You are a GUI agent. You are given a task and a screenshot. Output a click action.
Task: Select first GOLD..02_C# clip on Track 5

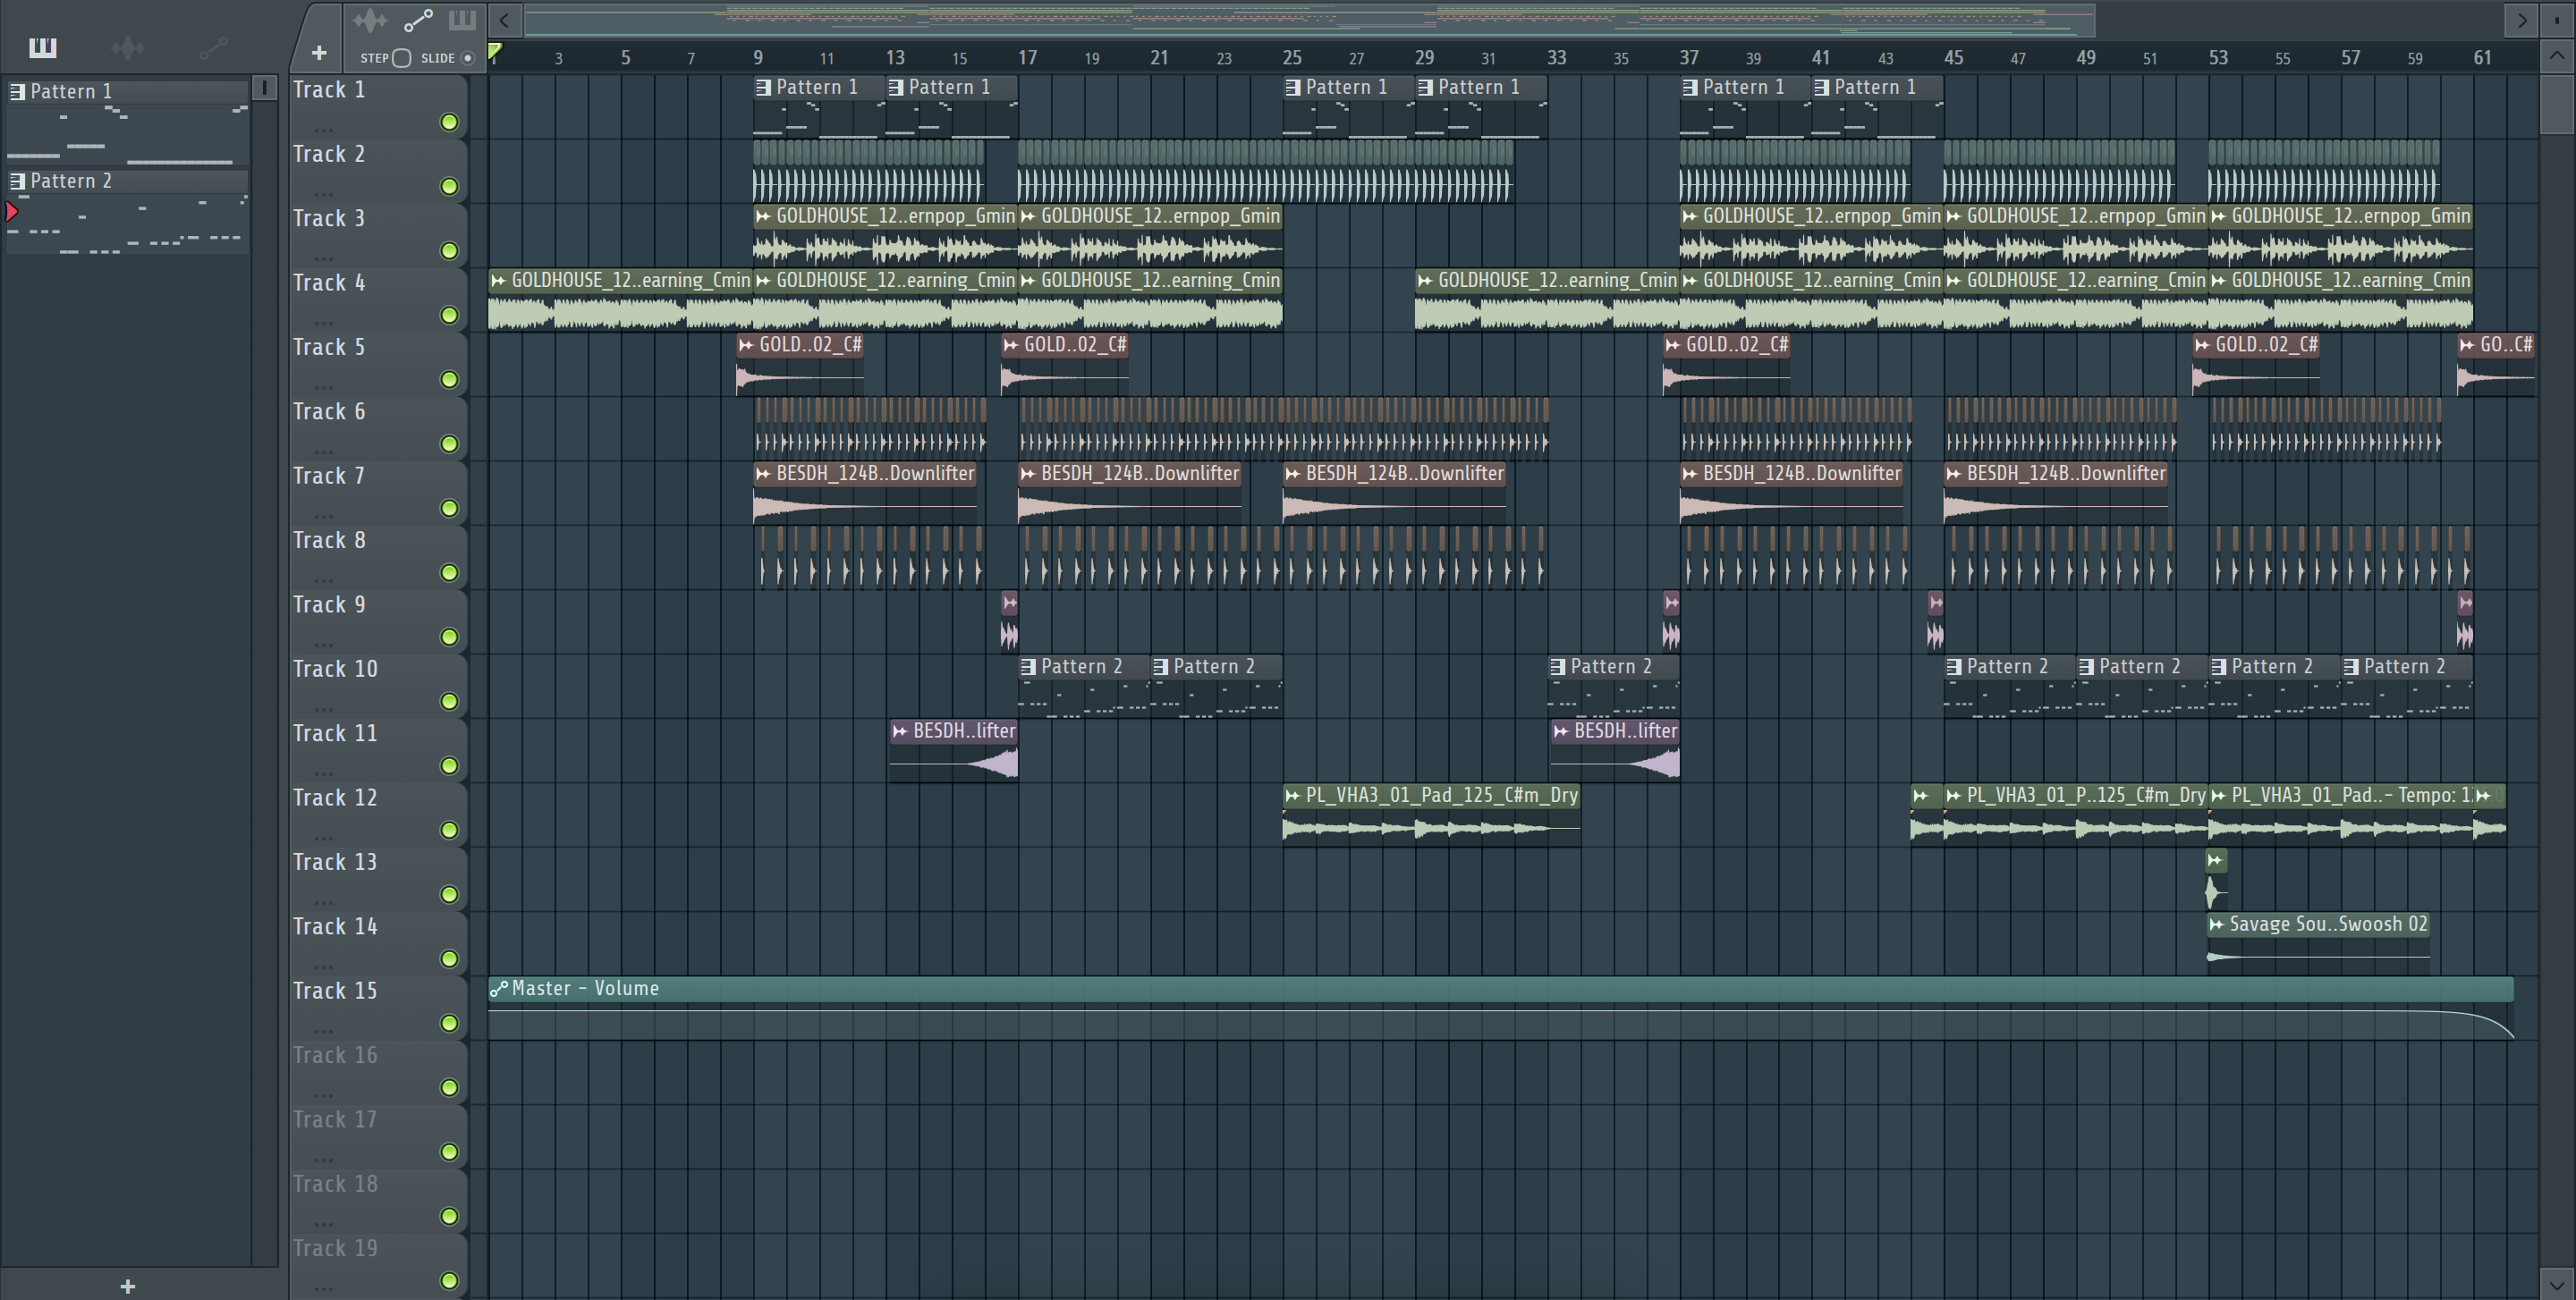coord(800,365)
